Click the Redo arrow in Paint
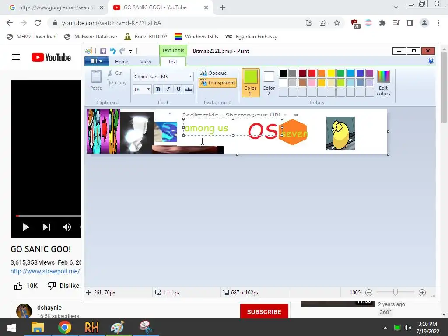This screenshot has height=336, width=448. pyautogui.click(x=122, y=51)
